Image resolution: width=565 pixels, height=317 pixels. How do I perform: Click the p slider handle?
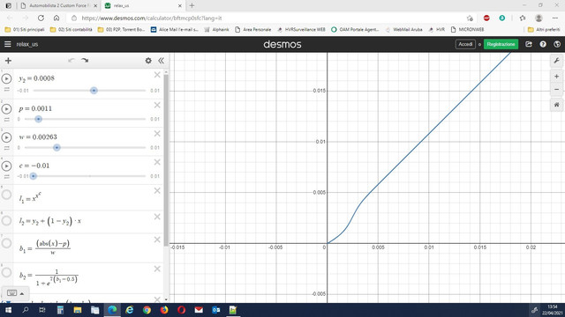[x=39, y=119]
